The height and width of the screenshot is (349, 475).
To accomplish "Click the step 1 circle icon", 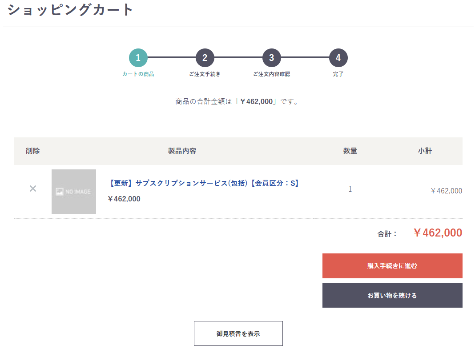I will pyautogui.click(x=138, y=58).
